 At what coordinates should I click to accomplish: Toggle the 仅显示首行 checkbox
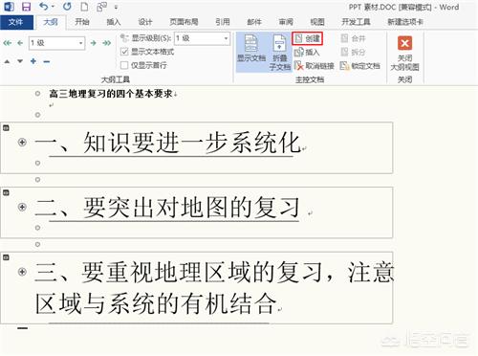[x=124, y=65]
